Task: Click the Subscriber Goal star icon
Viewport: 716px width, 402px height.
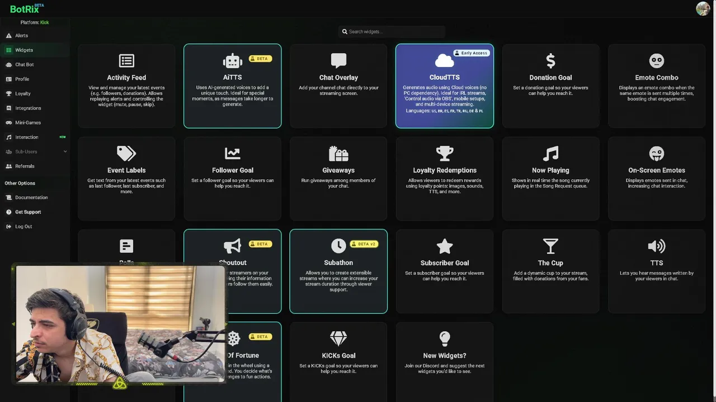Action: pyautogui.click(x=445, y=246)
